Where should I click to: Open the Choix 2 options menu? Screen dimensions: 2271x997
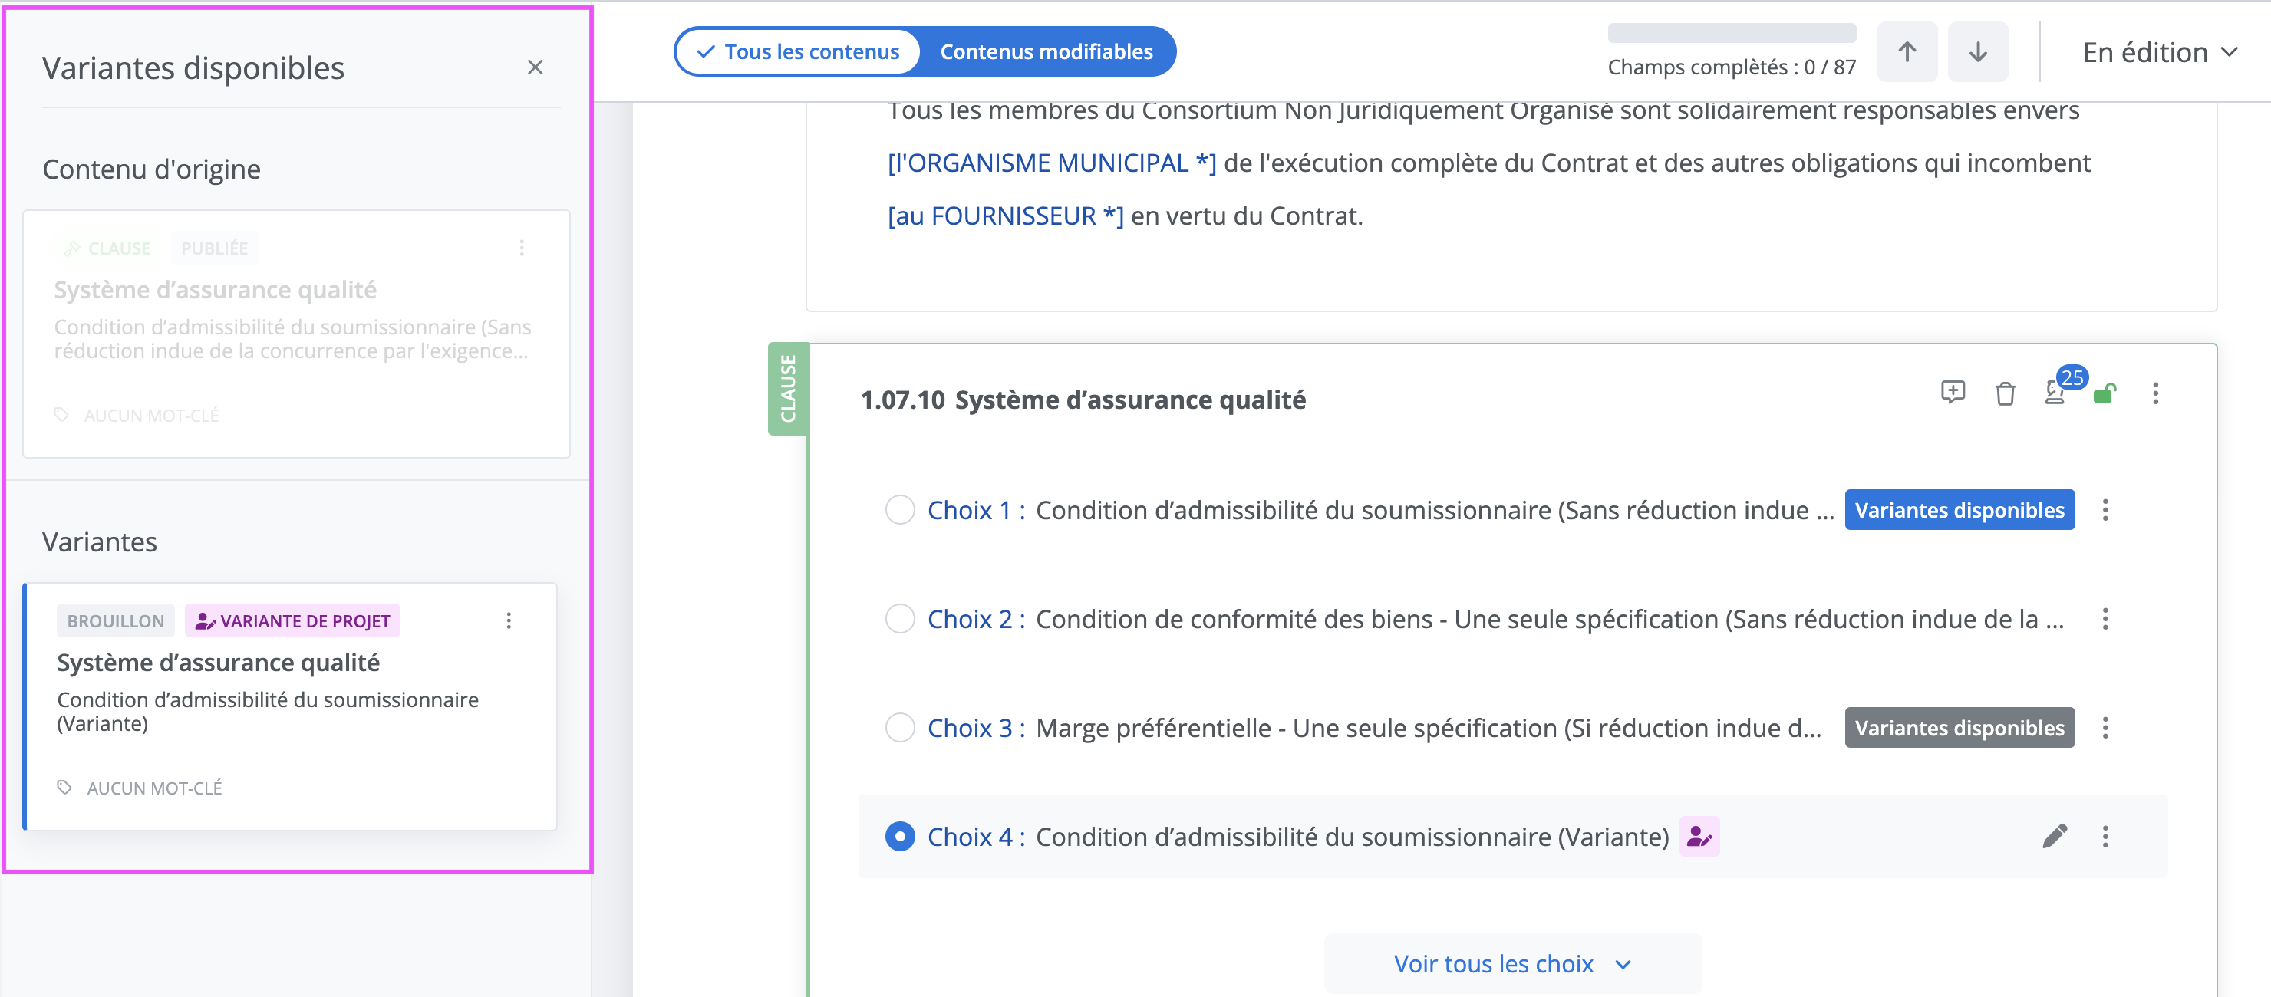tap(2105, 619)
